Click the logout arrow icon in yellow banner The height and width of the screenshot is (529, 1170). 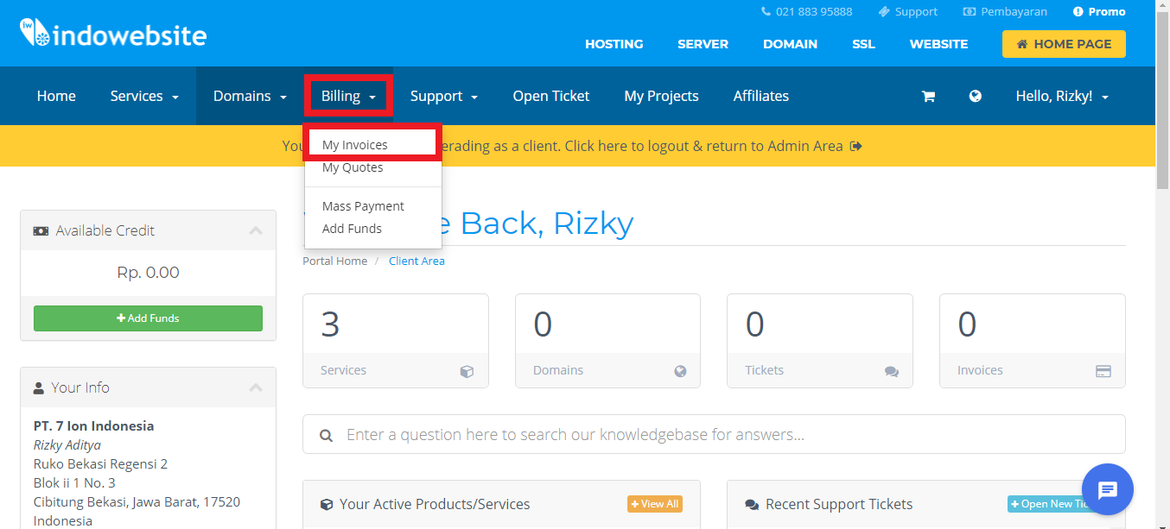coord(855,147)
